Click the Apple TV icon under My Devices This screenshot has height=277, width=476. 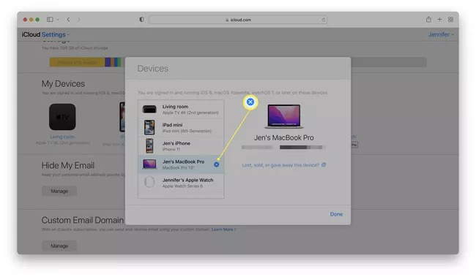[62, 117]
